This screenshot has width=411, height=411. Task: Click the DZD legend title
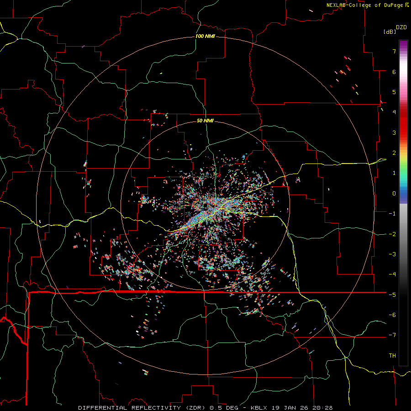click(401, 27)
